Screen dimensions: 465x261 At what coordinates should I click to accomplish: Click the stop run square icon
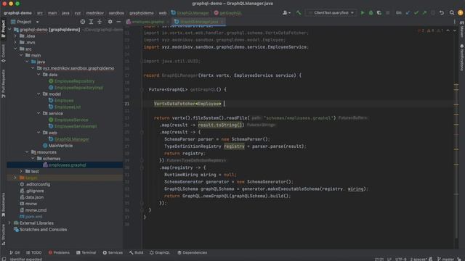(387, 13)
